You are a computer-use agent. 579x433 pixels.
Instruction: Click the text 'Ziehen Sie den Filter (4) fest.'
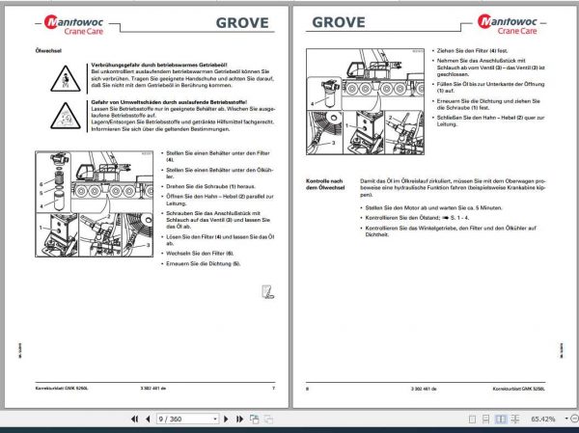[x=472, y=50]
